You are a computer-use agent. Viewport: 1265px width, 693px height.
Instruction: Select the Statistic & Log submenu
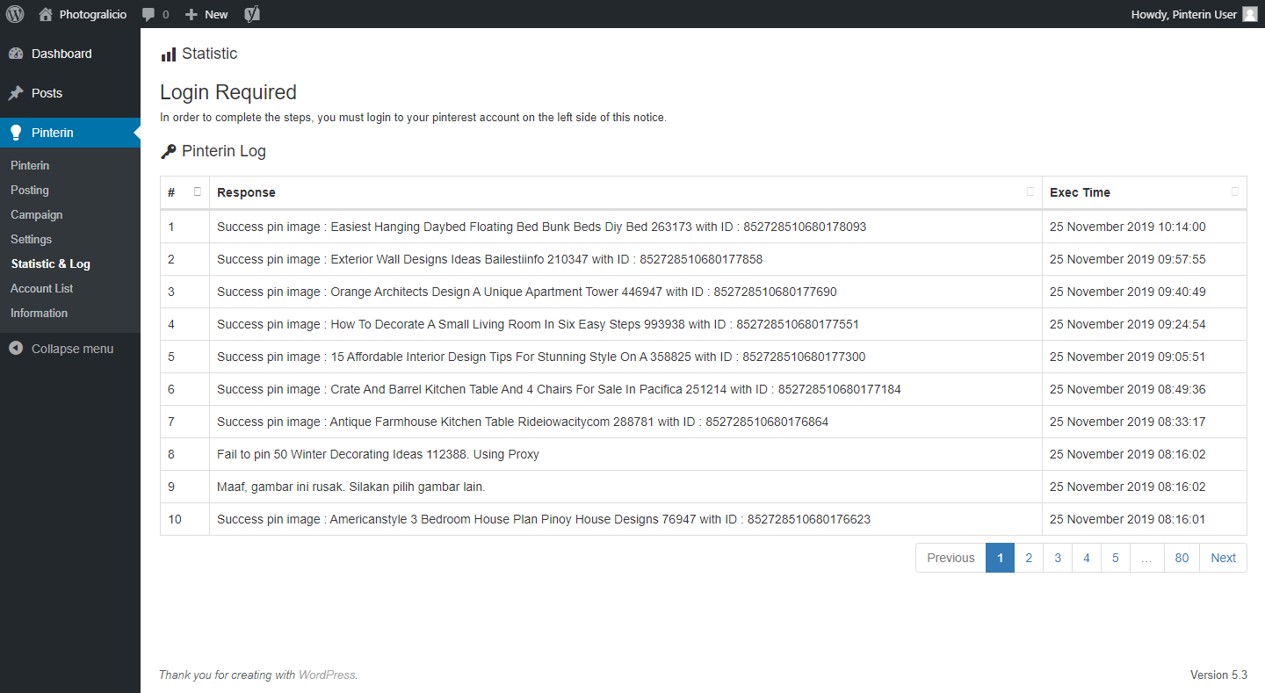coord(50,263)
